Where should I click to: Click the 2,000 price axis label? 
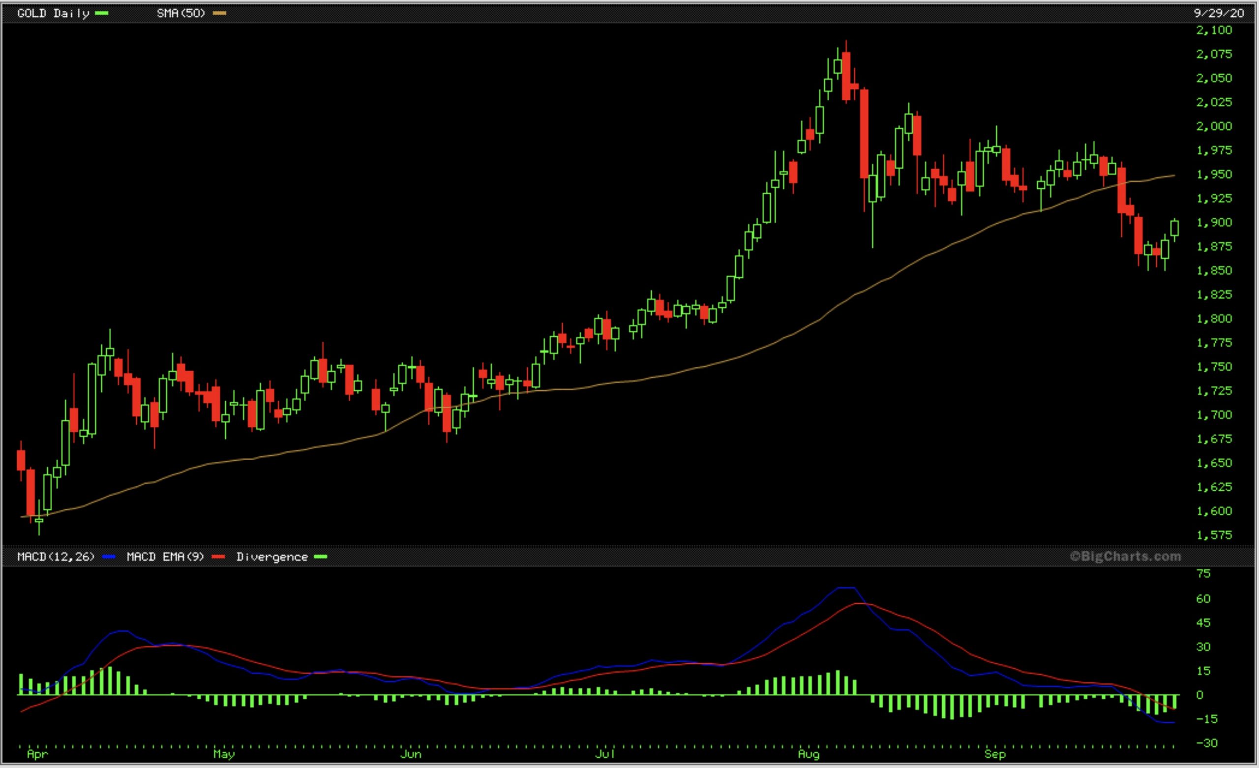[1214, 126]
